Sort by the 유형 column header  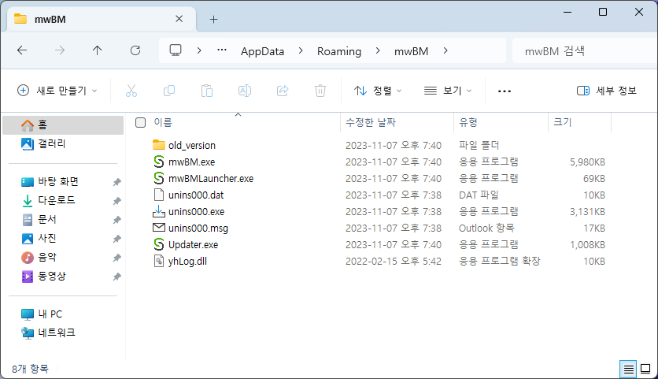tap(468, 123)
